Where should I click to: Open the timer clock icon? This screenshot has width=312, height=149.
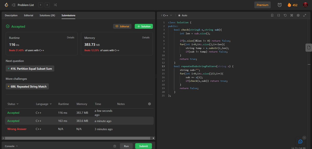(279, 5)
